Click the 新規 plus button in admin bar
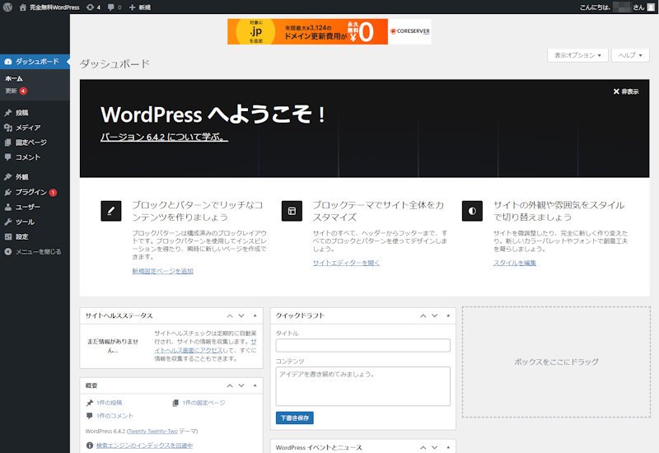659x453 pixels. coord(139,7)
